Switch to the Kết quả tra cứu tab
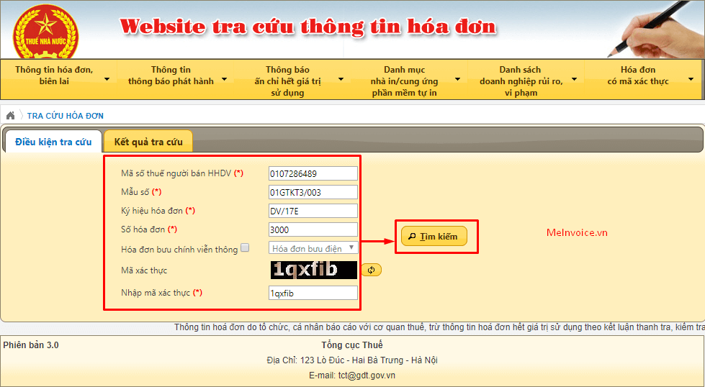Viewport: 705px width, 387px height. tap(148, 142)
